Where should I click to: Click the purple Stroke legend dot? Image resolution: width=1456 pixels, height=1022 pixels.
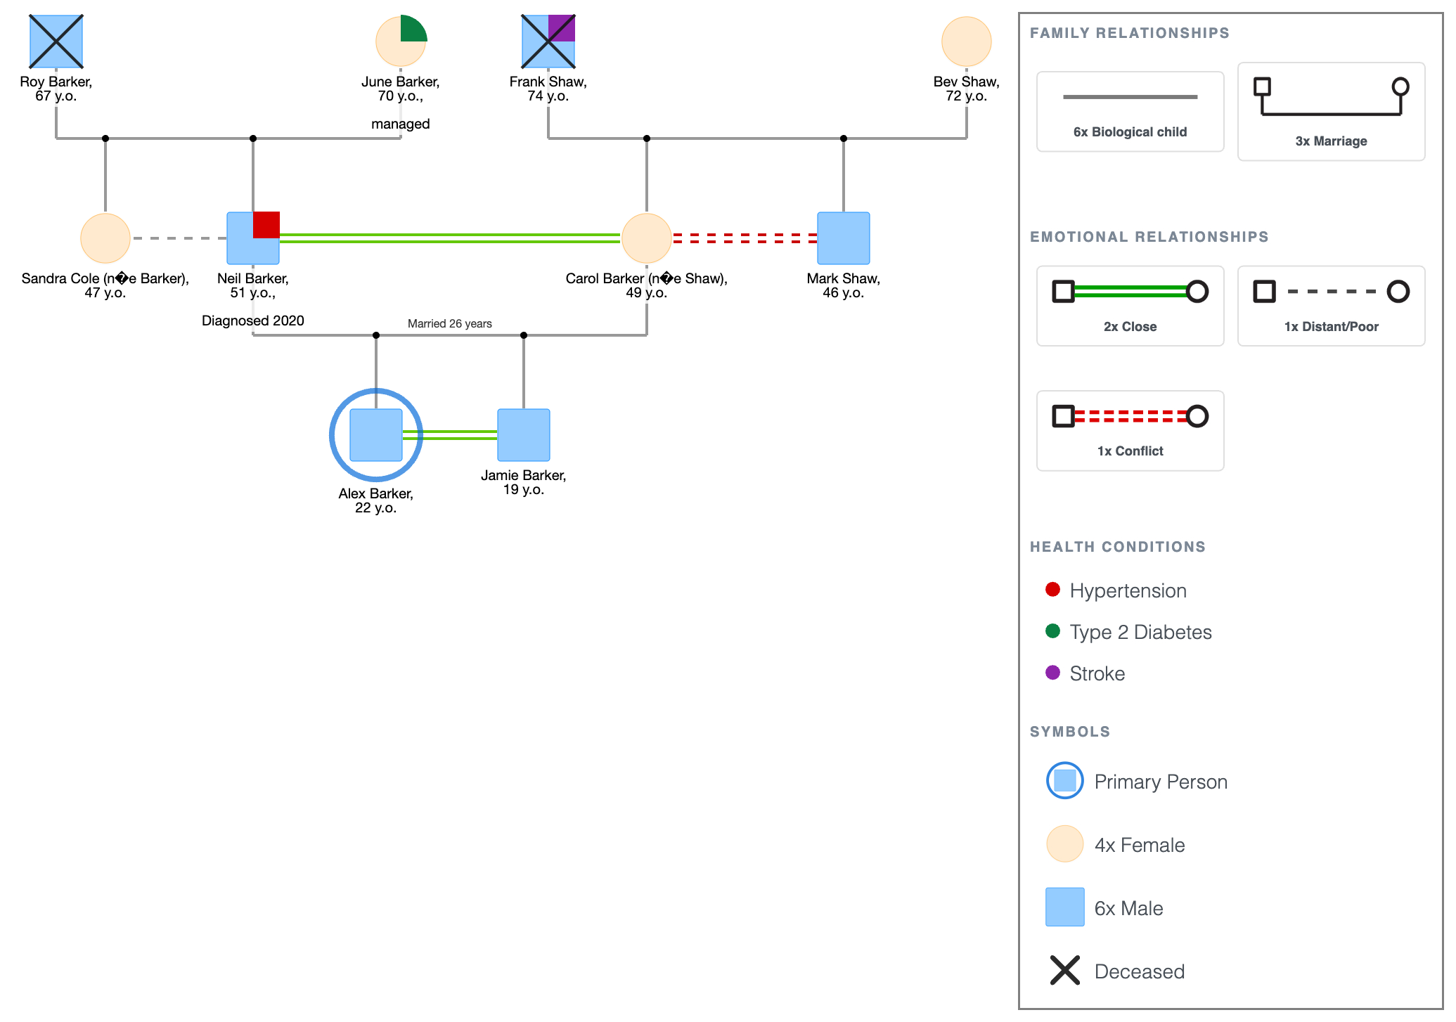click(1052, 673)
